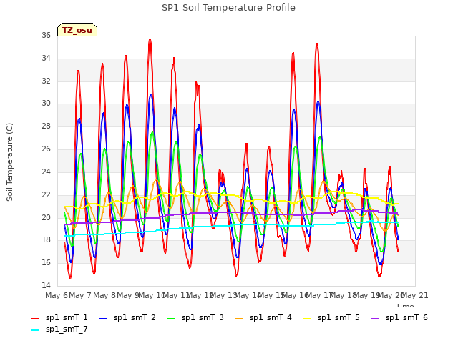Click the red sp1_smT_1 legend swatch
This screenshot has height=343, width=458.
35,319
